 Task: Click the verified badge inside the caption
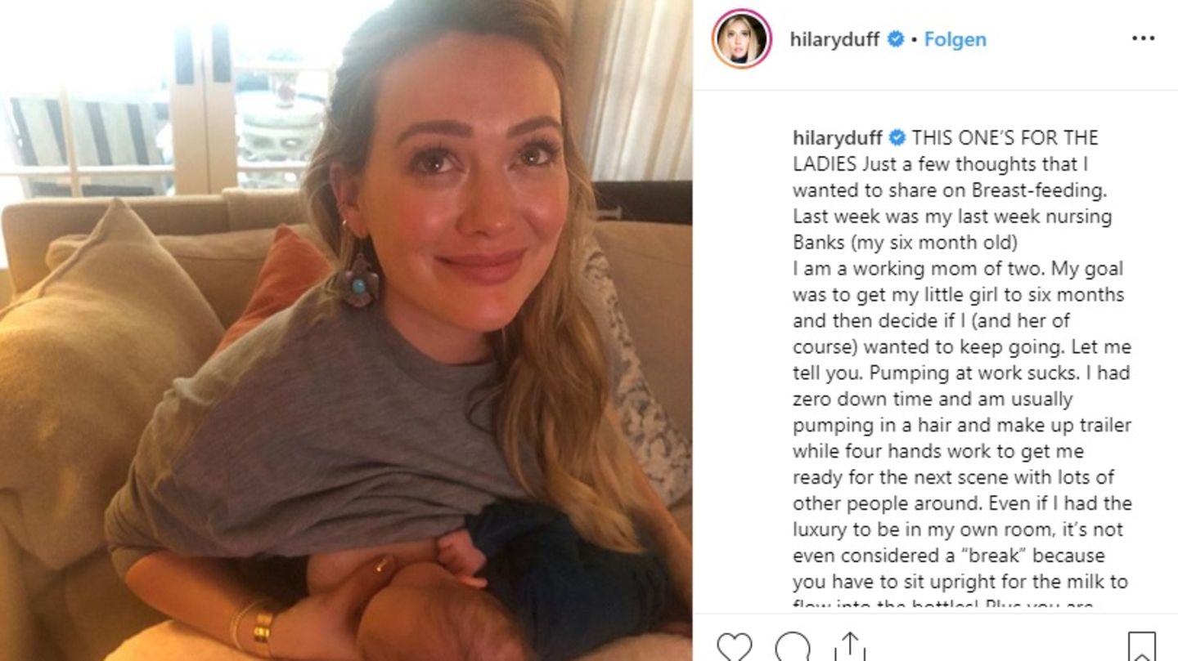coord(897,137)
